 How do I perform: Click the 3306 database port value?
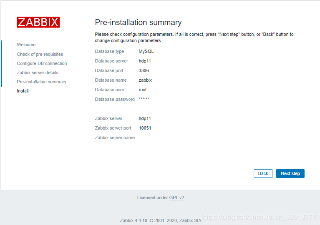144,70
